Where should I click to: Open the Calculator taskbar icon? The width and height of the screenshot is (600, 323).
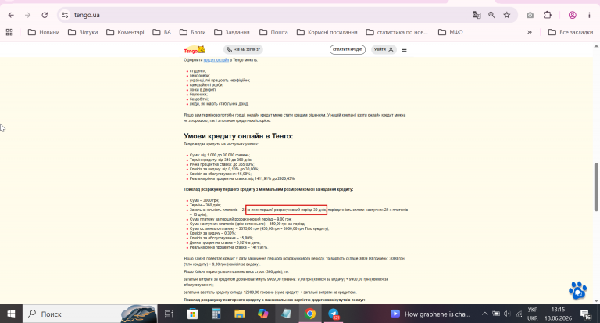216,314
